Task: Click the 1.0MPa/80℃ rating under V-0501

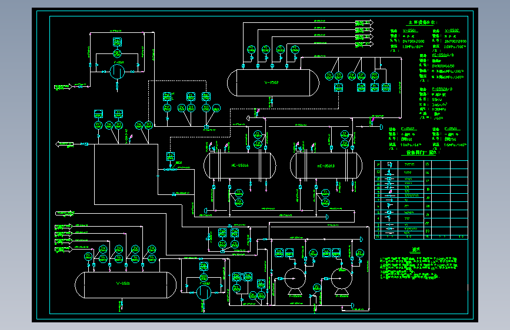Action: [414, 46]
